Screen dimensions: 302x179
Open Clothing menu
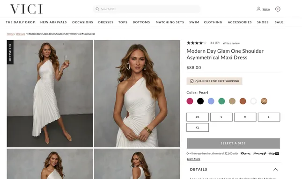(213, 22)
